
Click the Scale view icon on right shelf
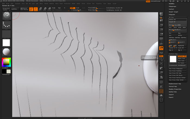click(161, 73)
